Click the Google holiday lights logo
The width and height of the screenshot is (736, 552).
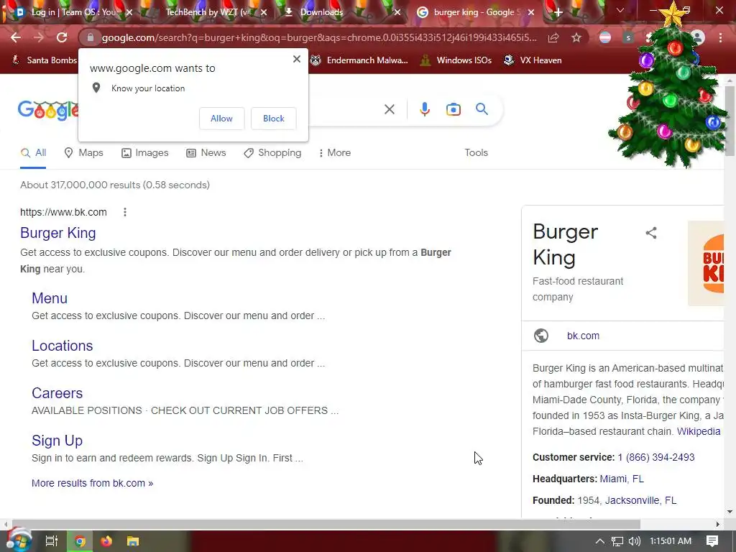(48, 110)
